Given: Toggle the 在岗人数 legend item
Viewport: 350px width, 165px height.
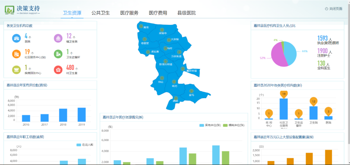Looking at the screenshot, I should 85,145.
